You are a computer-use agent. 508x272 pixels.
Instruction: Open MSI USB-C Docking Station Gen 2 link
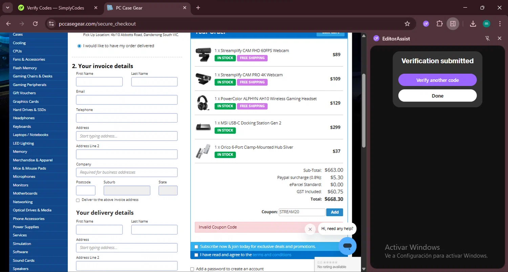coord(251,123)
